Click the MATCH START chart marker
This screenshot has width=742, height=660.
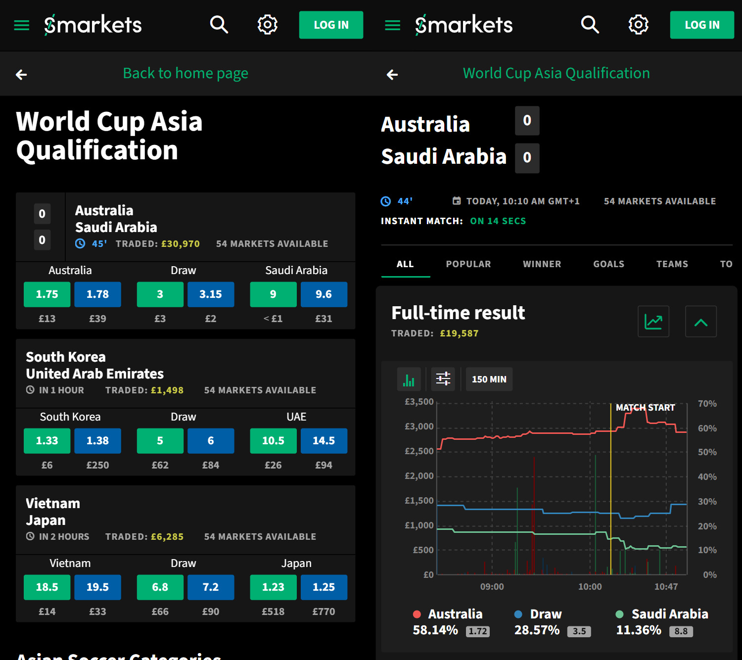[x=645, y=408]
